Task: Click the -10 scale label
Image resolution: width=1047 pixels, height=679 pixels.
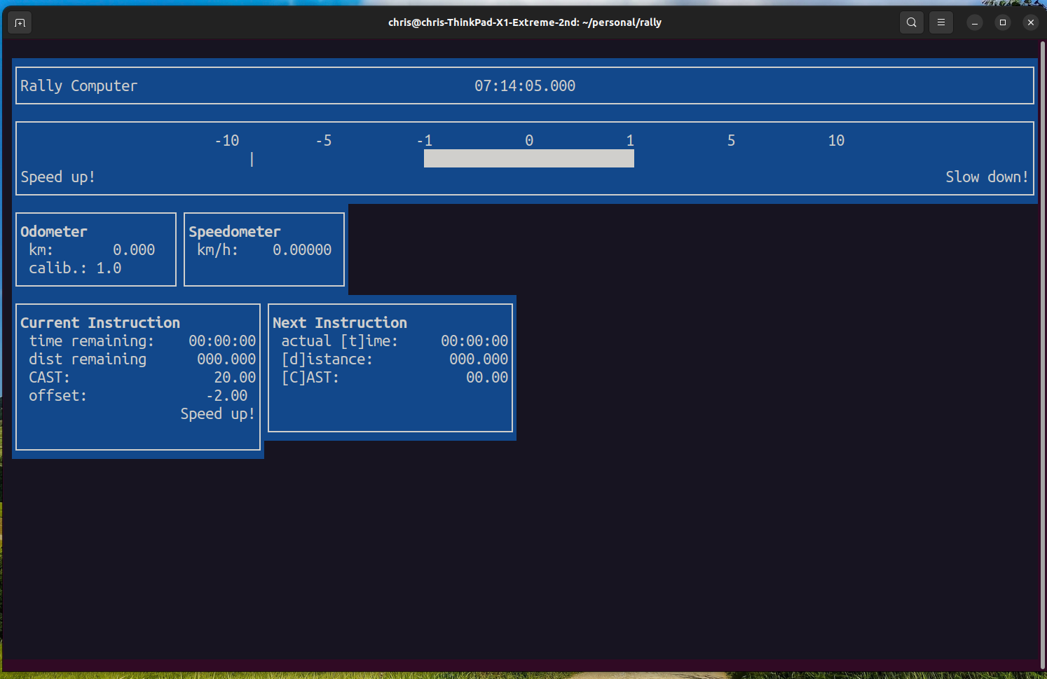Action: pos(227,140)
